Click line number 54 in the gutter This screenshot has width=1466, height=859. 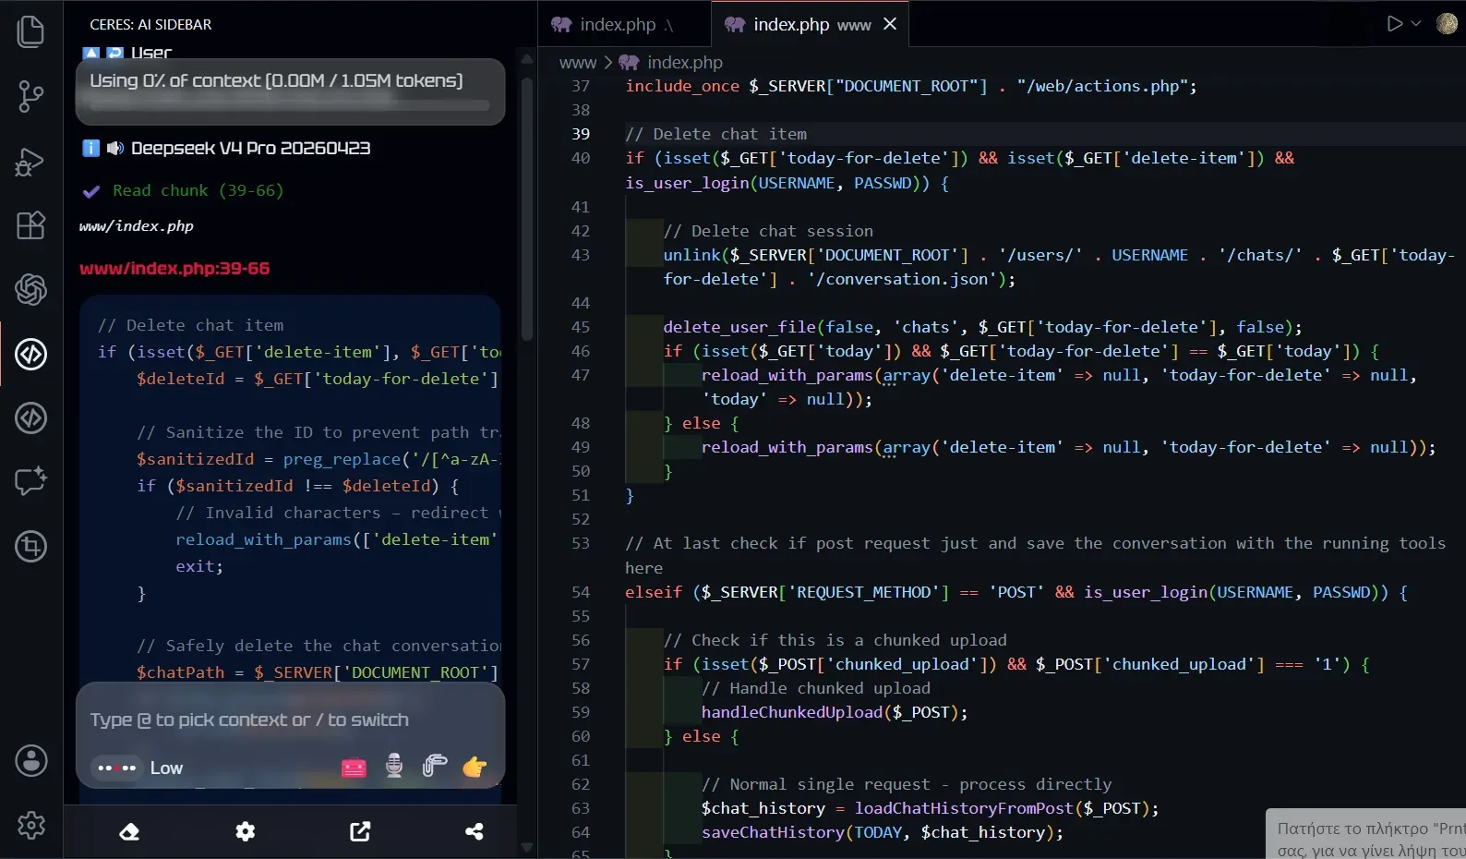pyautogui.click(x=581, y=592)
